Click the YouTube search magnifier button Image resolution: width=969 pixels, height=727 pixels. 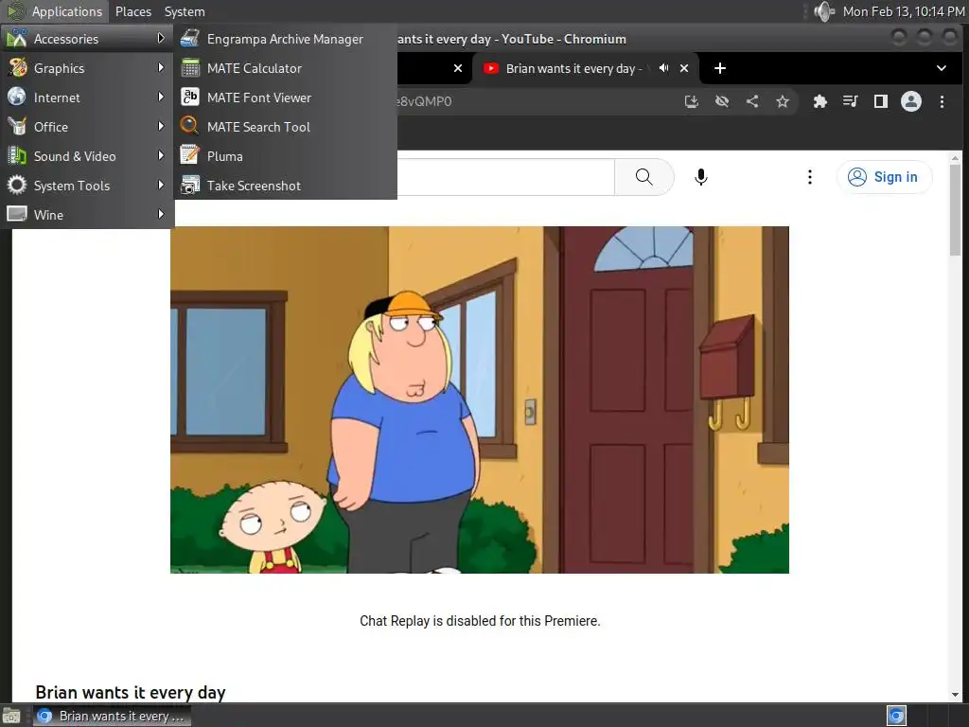coord(643,177)
